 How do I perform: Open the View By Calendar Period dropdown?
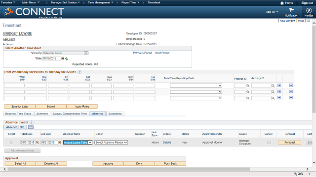point(66,53)
